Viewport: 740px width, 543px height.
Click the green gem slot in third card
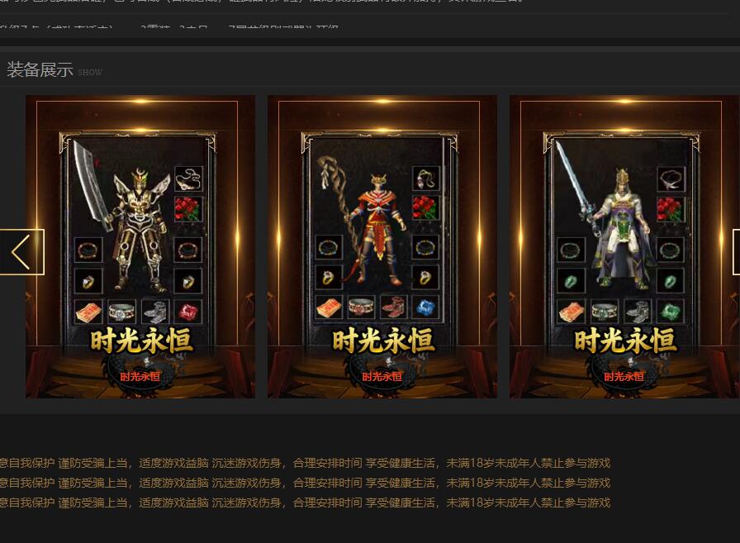670,312
